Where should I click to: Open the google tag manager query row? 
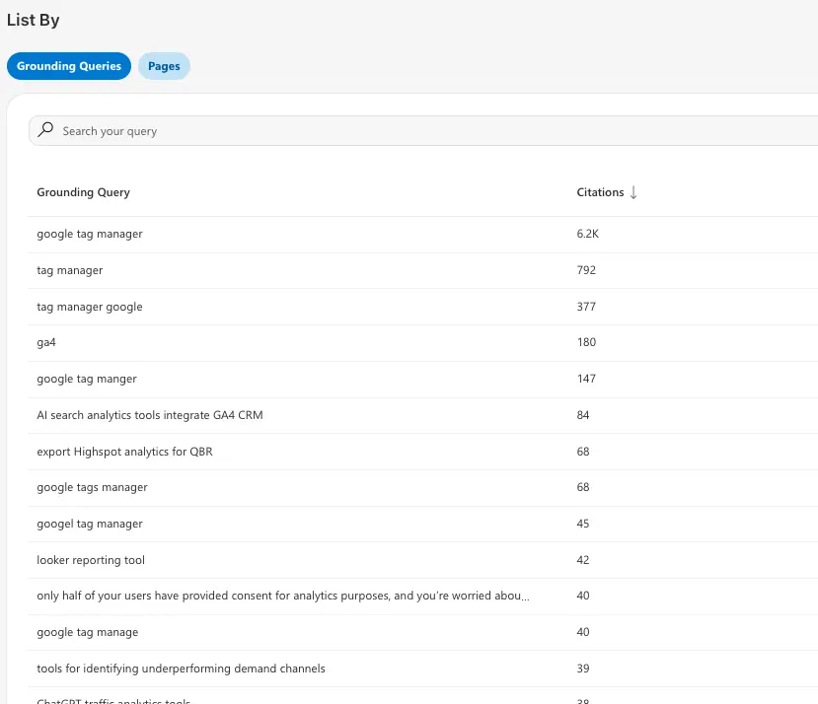[x=89, y=234]
